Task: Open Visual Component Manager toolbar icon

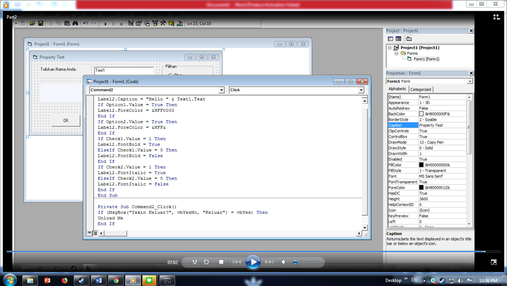Action: (x=180, y=23)
